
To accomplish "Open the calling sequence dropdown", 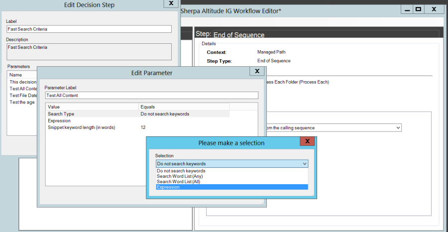I will [397, 128].
